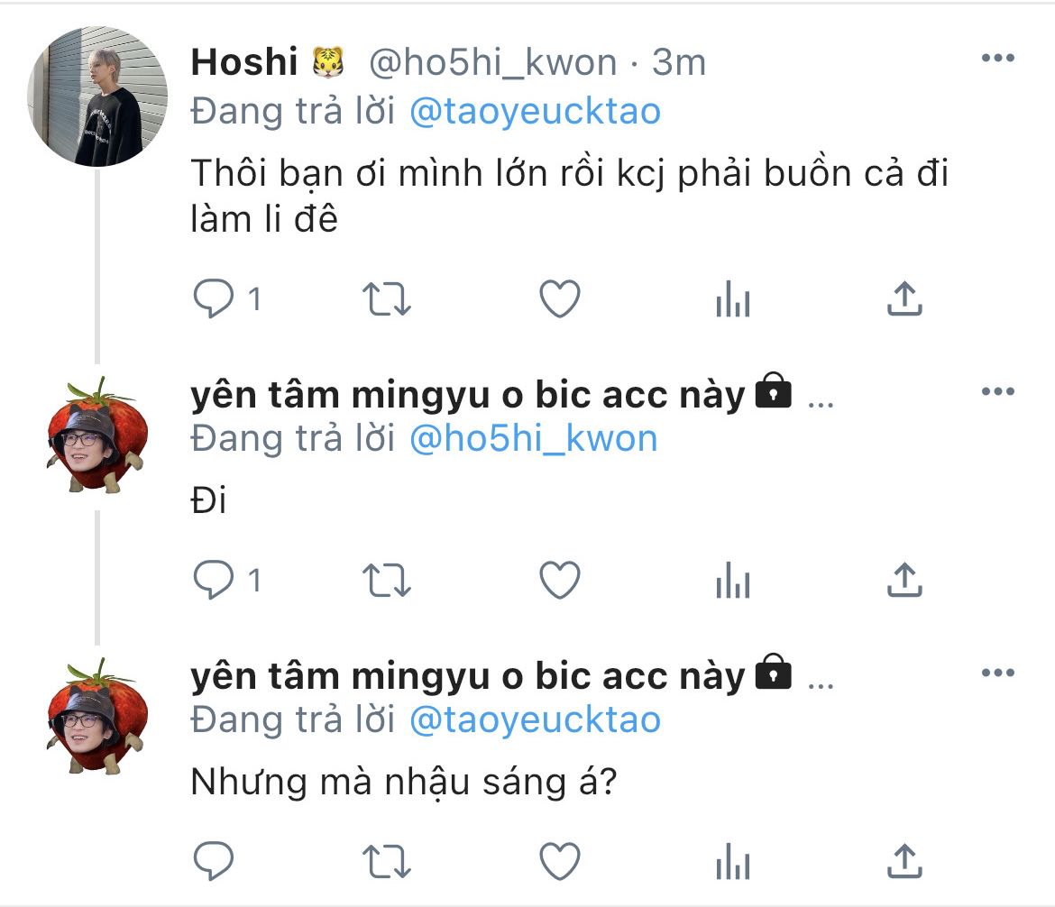Like the "Nhưng mà nhậu sáng á?" tweet
Screen dimensions: 1055x907
tap(559, 860)
